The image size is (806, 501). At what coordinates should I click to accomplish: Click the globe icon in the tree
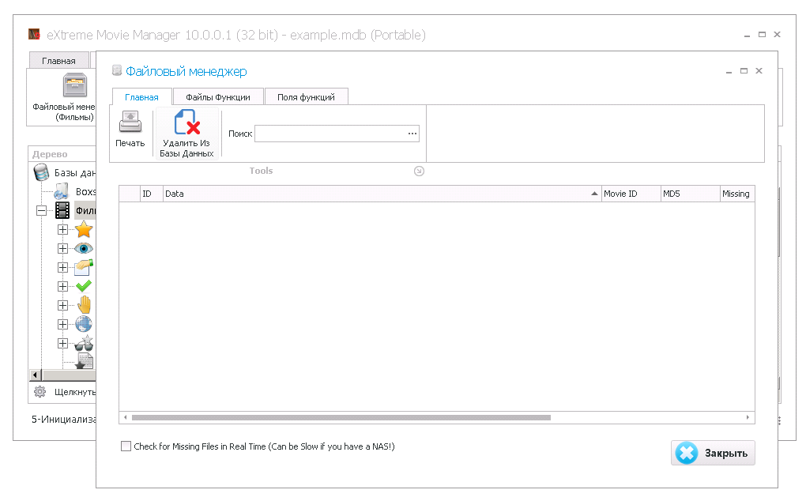(x=83, y=324)
